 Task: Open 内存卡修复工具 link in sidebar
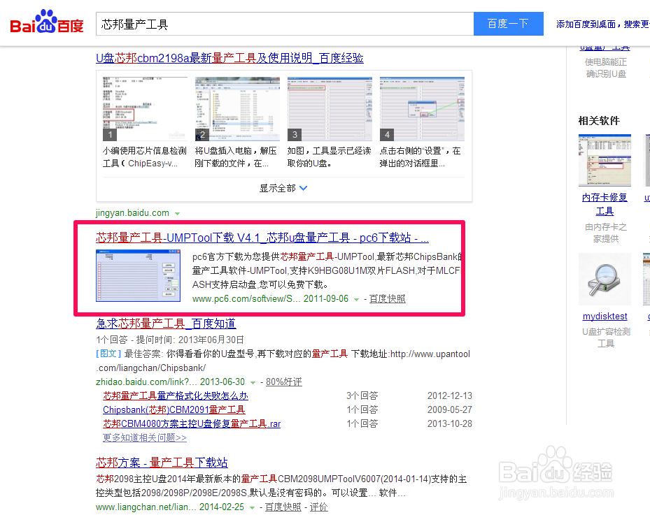pyautogui.click(x=605, y=205)
